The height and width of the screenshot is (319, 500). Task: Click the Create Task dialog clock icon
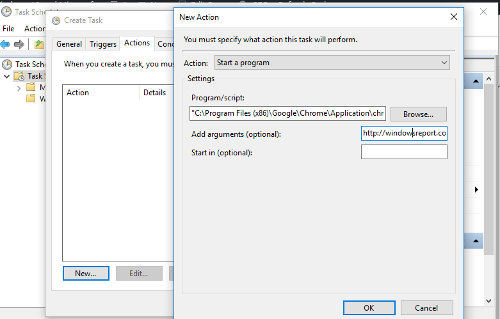click(x=56, y=20)
